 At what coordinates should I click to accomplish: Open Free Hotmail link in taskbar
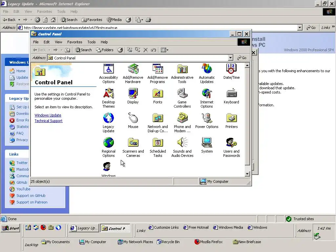pyautogui.click(x=196, y=227)
